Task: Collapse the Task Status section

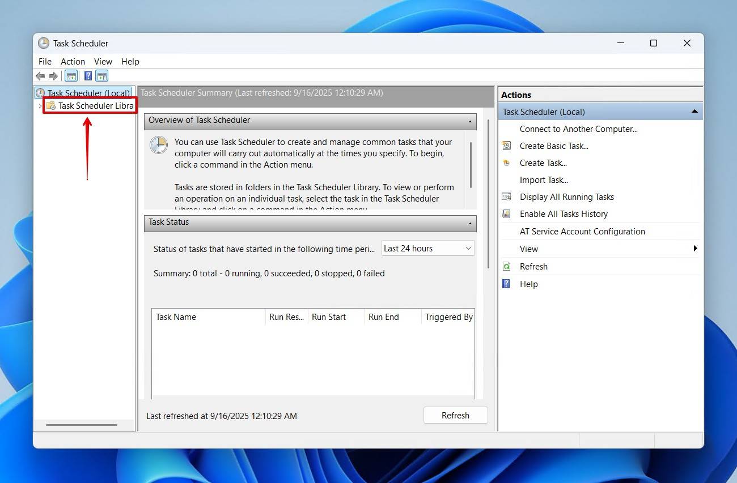Action: 469,223
